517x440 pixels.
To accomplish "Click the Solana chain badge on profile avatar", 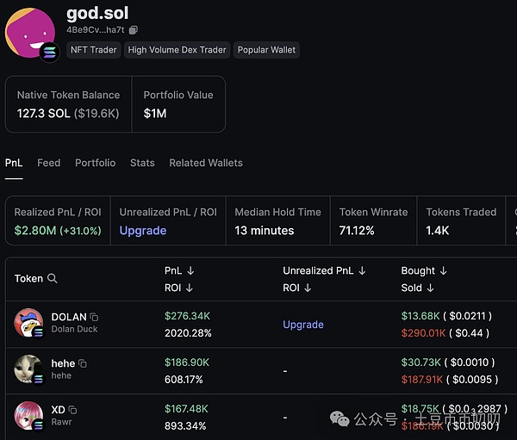I will pos(50,52).
